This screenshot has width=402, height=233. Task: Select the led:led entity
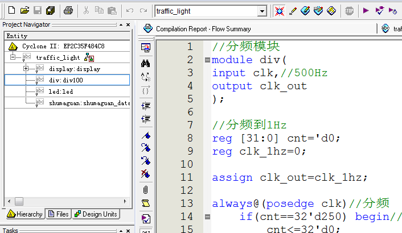pos(60,91)
